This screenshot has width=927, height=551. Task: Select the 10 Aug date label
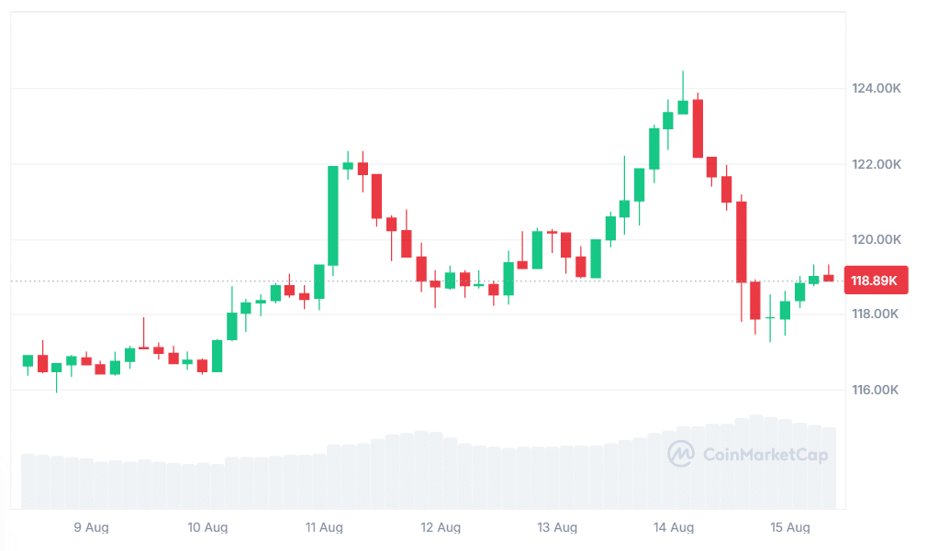coord(207,527)
